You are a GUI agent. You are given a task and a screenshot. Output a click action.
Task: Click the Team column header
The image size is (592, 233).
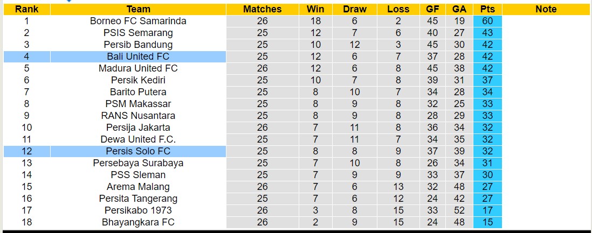pyautogui.click(x=139, y=9)
